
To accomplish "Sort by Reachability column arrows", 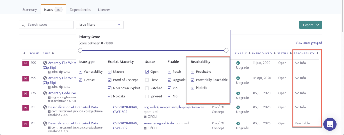I will pos(317,53).
